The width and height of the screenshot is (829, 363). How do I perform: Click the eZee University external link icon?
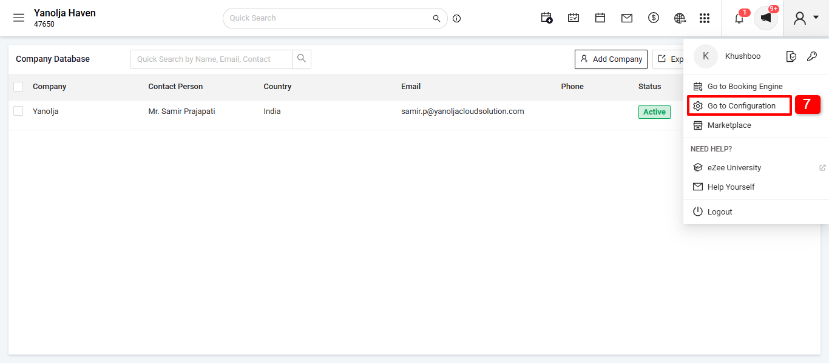tap(822, 168)
